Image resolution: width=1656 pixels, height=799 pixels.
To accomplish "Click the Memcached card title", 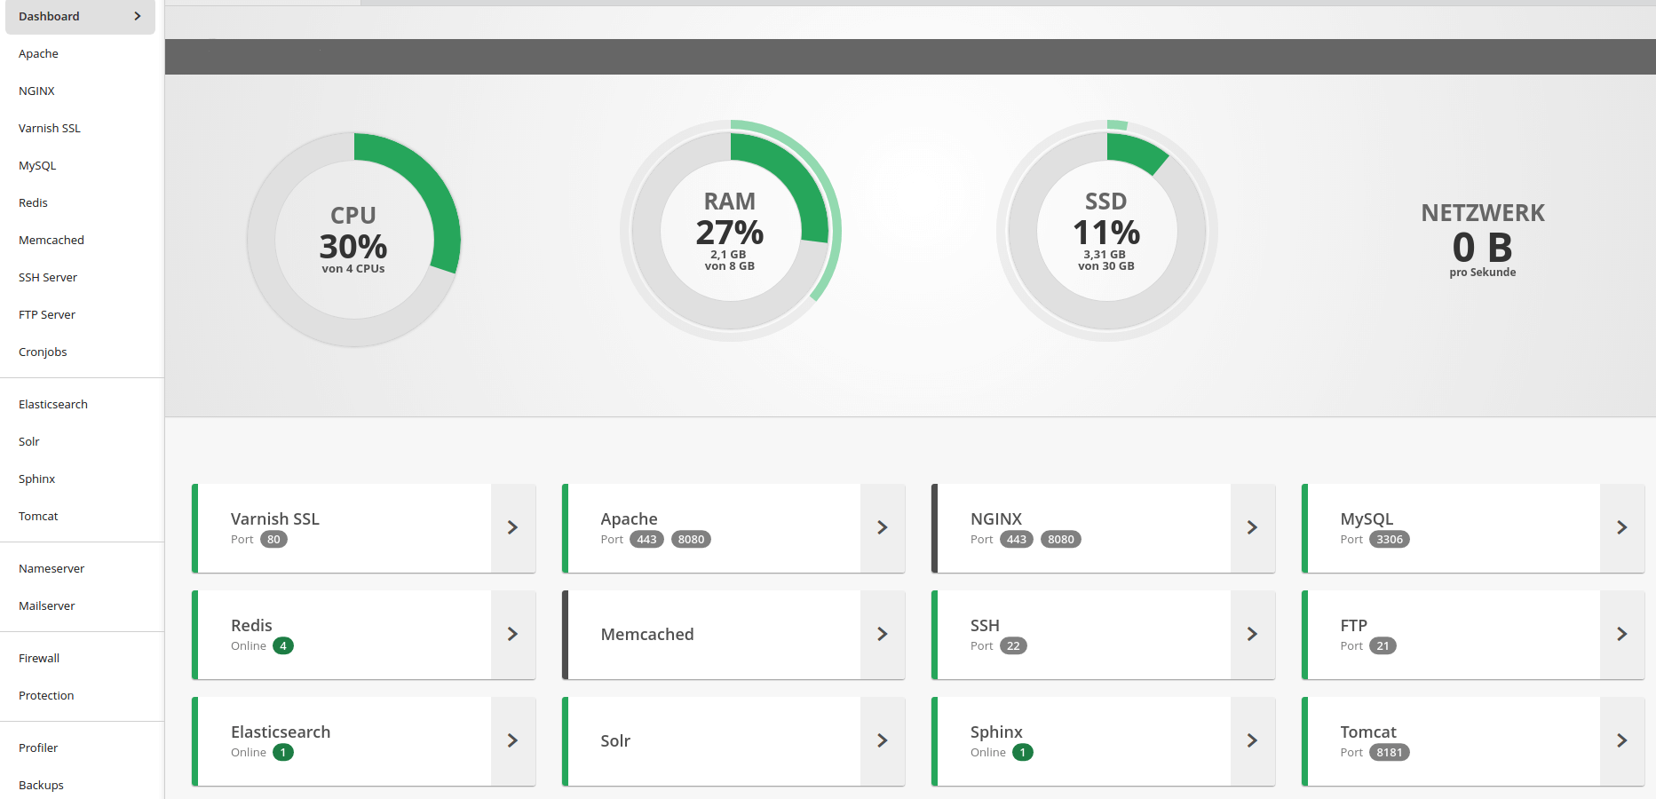I will click(x=647, y=634).
